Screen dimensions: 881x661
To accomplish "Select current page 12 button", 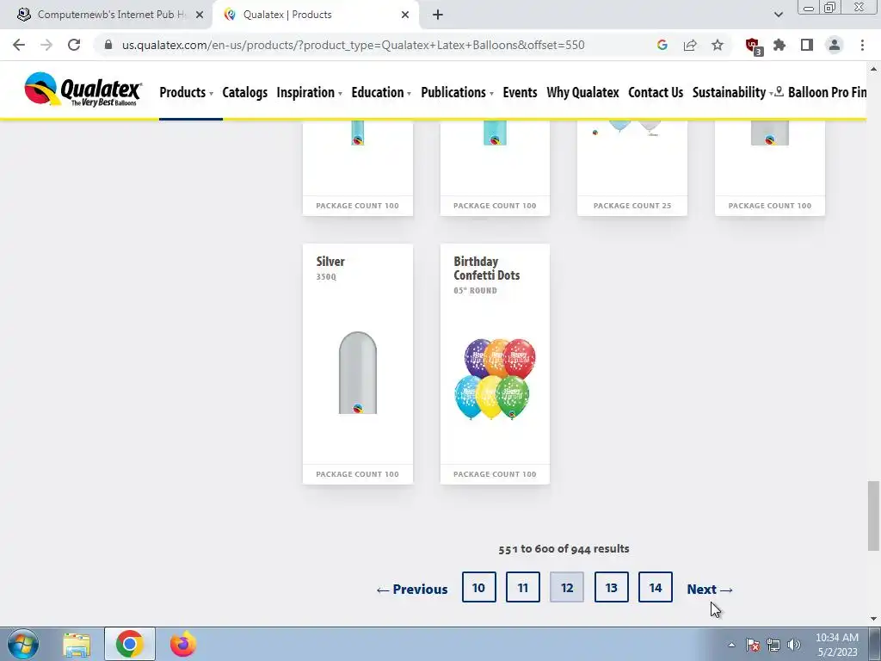I will (567, 587).
